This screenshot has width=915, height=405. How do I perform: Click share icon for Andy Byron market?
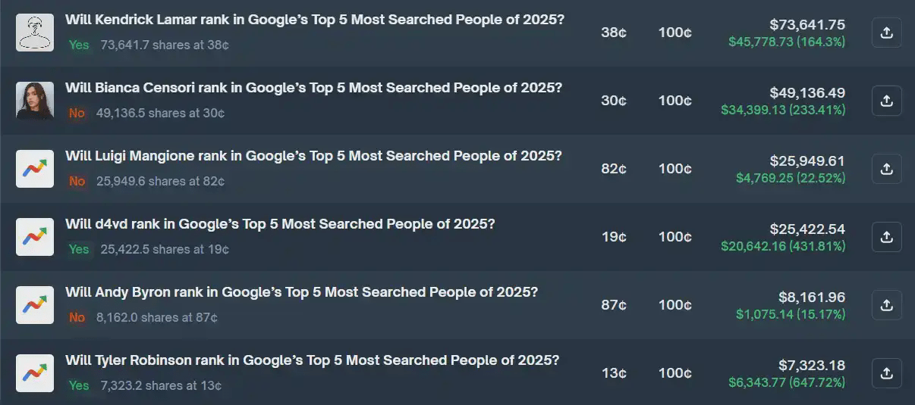886,305
